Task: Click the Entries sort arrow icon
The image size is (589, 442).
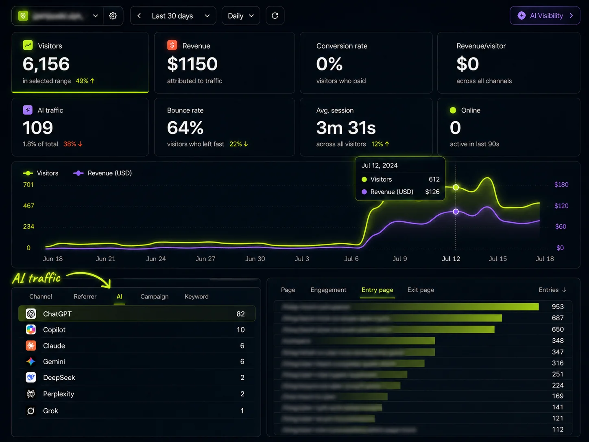Action: point(564,290)
